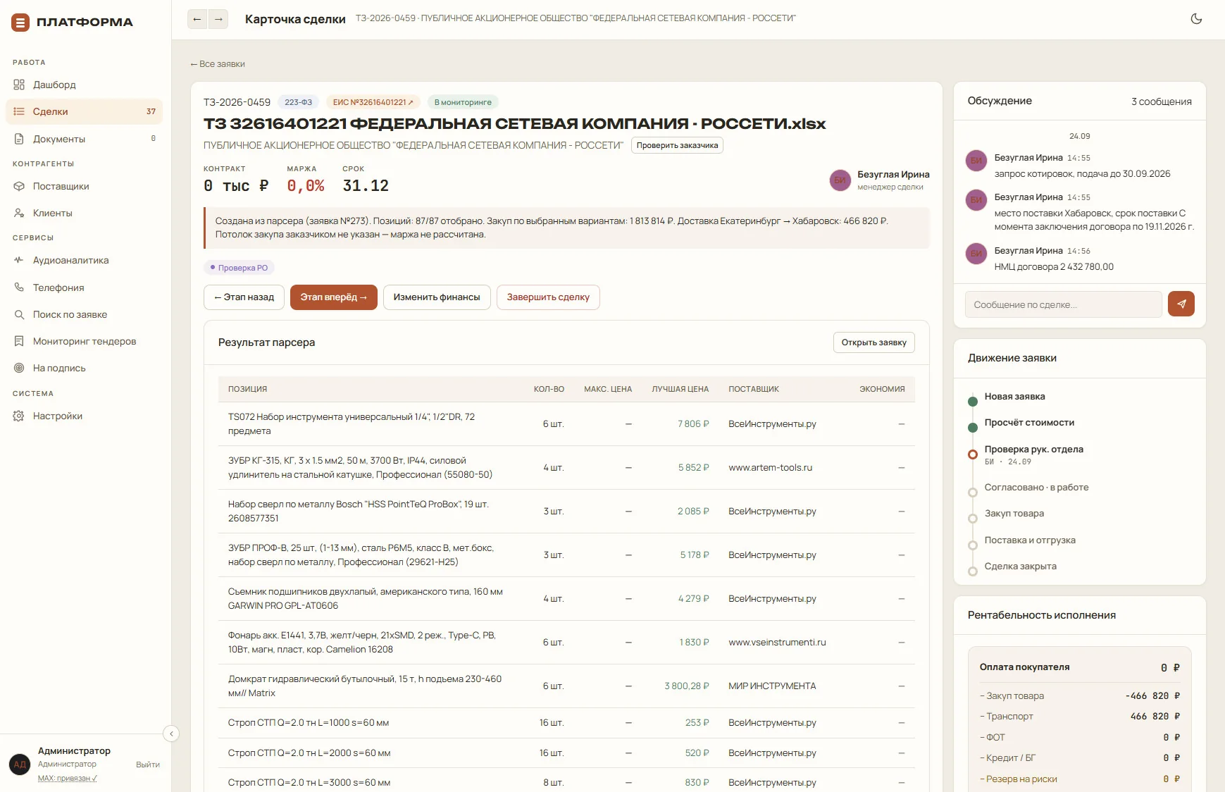Click Завершить сделку button
This screenshot has width=1225, height=792.
tap(548, 297)
